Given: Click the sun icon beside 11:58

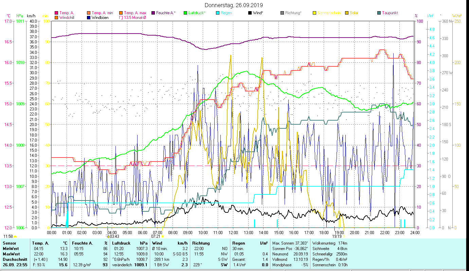Looking at the screenshot, I should (x=15, y=236).
